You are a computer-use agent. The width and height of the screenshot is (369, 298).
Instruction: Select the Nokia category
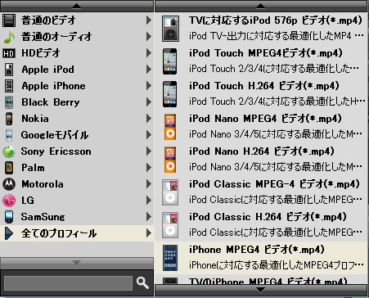77,119
